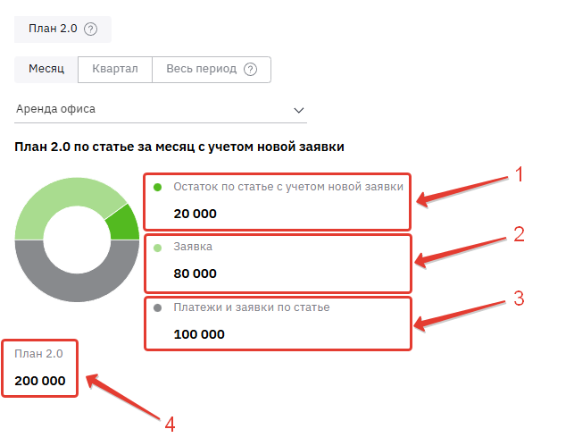The width and height of the screenshot is (574, 446).
Task: Click the dark green donut segment
Action: click(x=124, y=223)
